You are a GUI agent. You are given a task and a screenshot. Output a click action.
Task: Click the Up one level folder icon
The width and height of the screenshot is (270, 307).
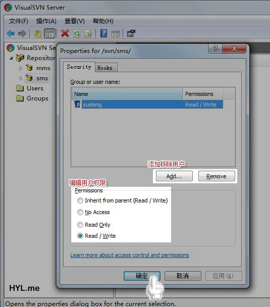(37, 33)
